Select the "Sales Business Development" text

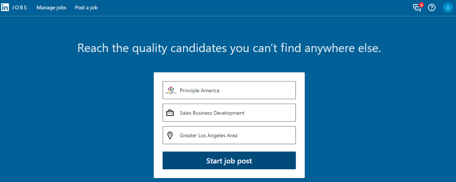[x=212, y=113]
